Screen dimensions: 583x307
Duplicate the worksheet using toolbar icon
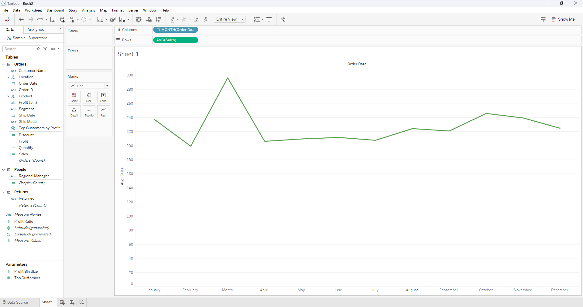pyautogui.click(x=113, y=19)
